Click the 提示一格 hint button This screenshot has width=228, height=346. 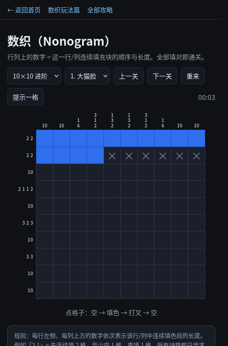[26, 97]
